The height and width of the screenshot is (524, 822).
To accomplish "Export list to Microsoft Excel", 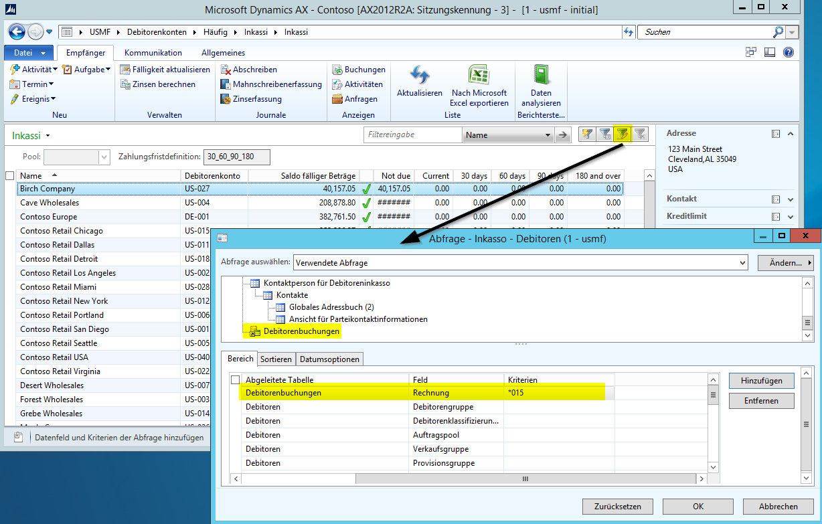I will tap(479, 75).
